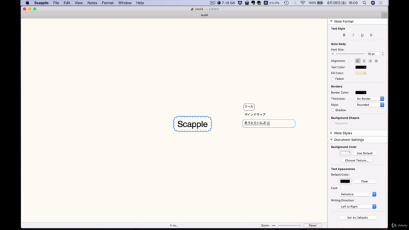Open the Help menu
Screen dimensions: 409x230
(x=140, y=3)
